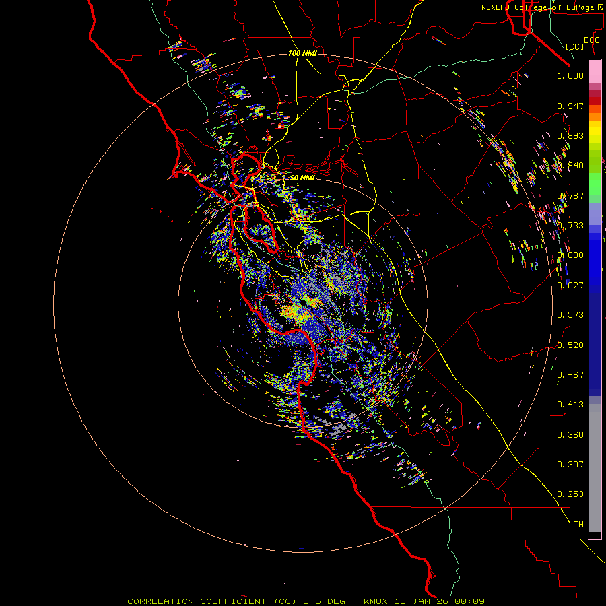The width and height of the screenshot is (606, 606).
Task: Select the 0.307 scale value
Action: pos(570,465)
